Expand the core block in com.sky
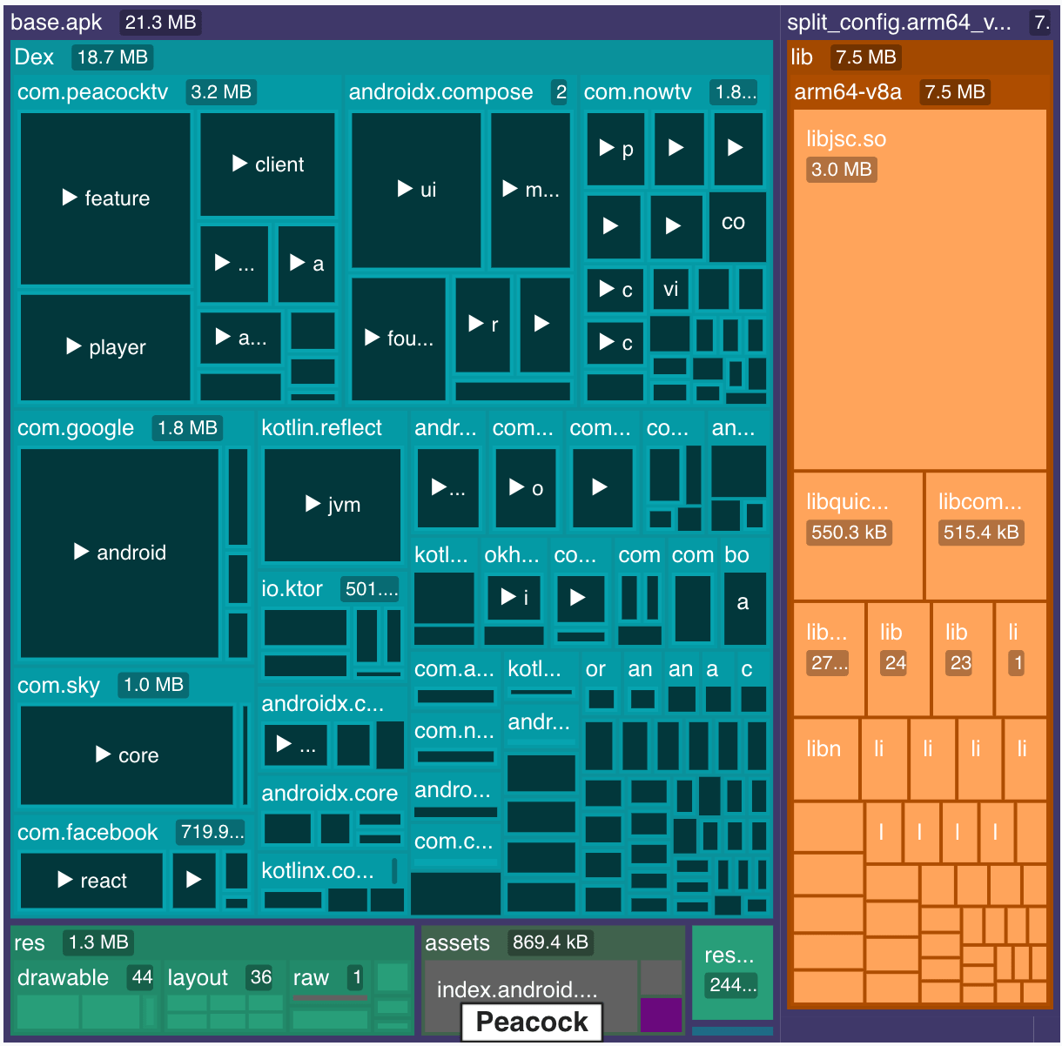The image size is (1062, 1046). point(127,755)
